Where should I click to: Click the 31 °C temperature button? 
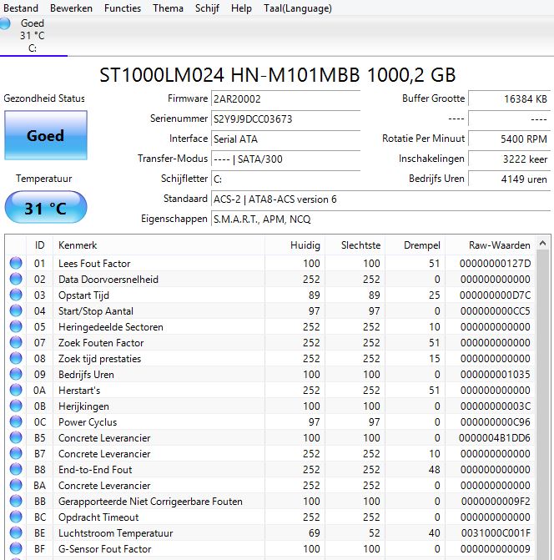(45, 208)
